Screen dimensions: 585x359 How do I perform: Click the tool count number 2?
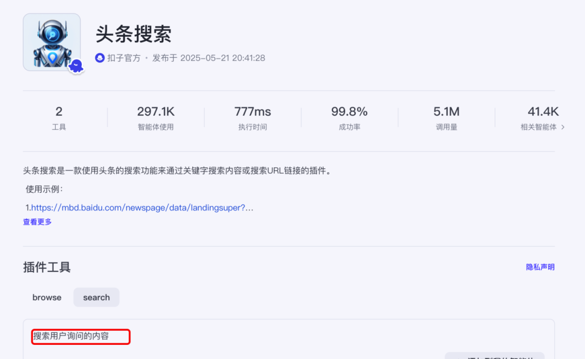tap(59, 112)
